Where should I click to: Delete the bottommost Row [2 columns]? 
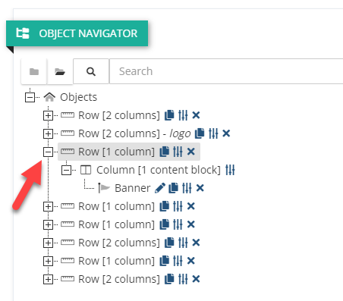pyautogui.click(x=196, y=279)
